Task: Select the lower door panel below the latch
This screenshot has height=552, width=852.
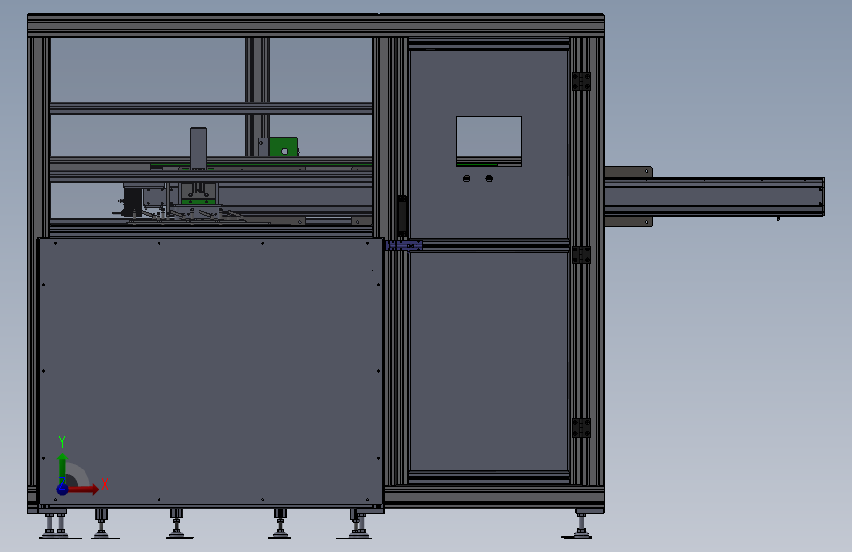Action: click(488, 361)
